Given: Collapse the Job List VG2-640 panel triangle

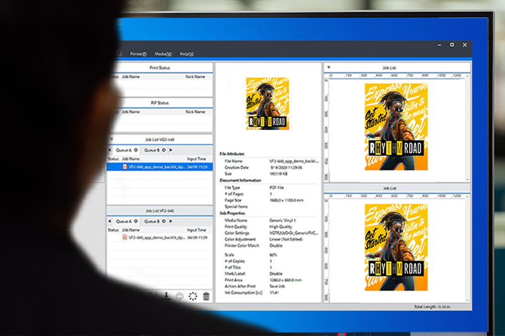Looking at the screenshot, I should click(x=112, y=139).
